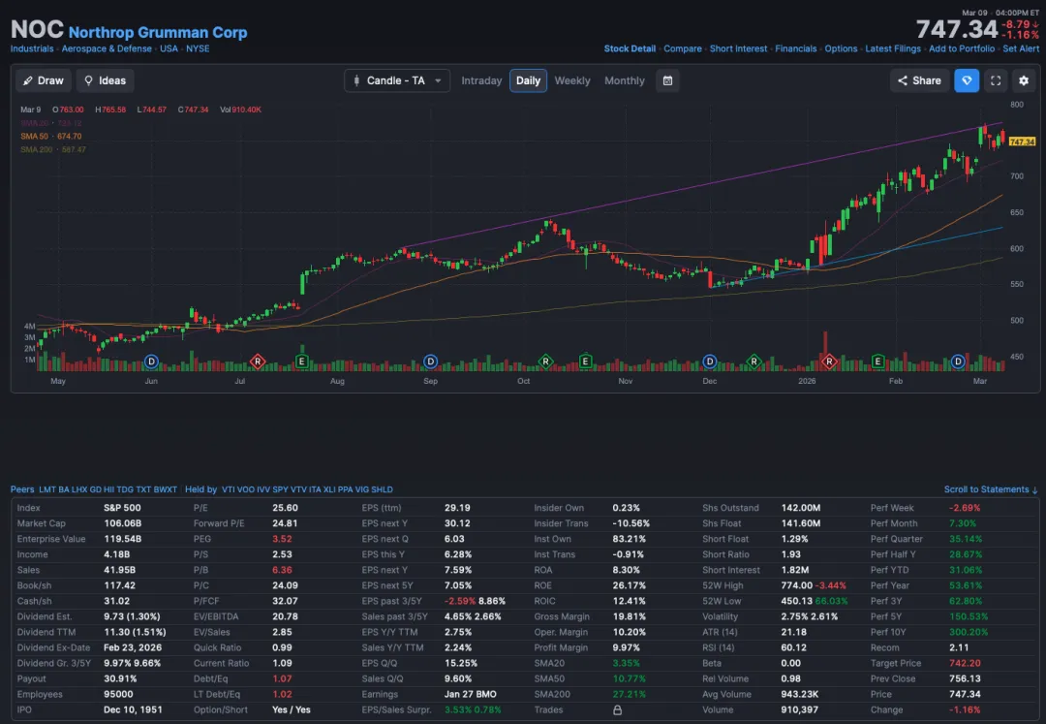Switch to Monthly timeframe
This screenshot has width=1046, height=724.
[625, 80]
